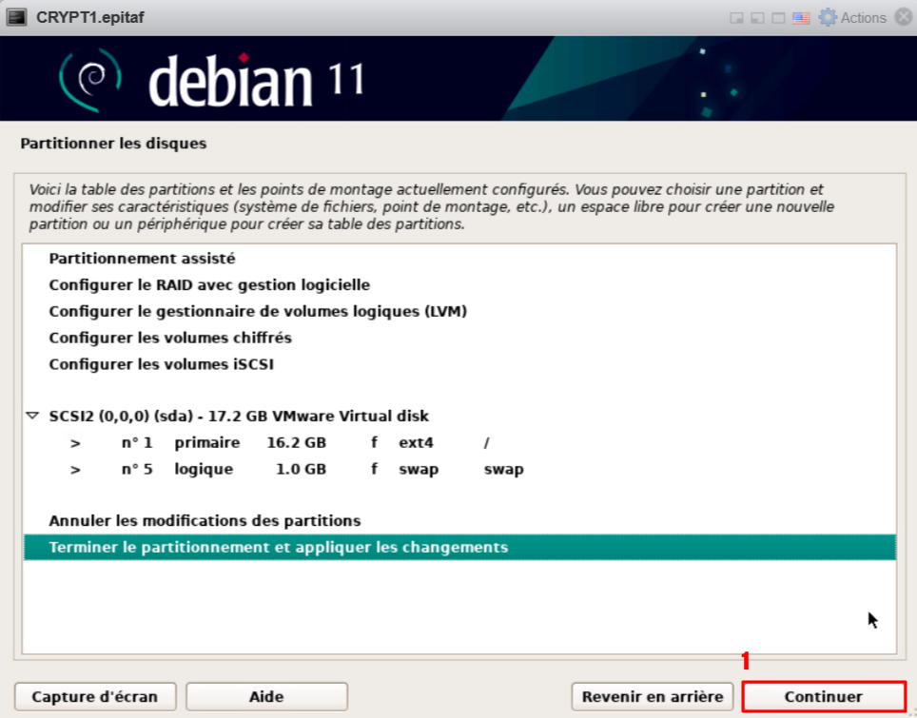Screen dimensions: 917x718
Task: Click the first window size icon in title bar
Action: click(x=735, y=18)
